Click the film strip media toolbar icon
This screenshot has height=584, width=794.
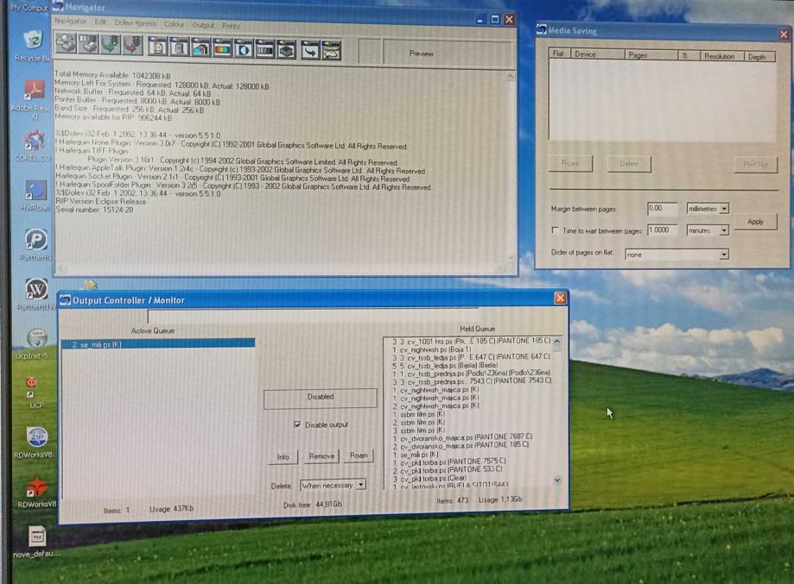point(264,49)
